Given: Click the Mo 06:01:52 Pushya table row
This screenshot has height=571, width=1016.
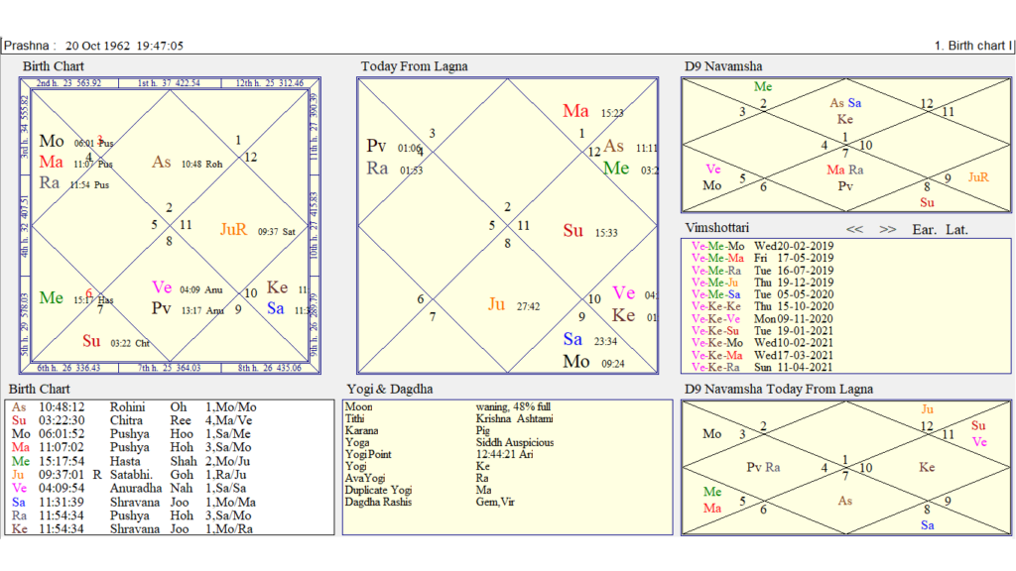Looking at the screenshot, I should tap(132, 434).
